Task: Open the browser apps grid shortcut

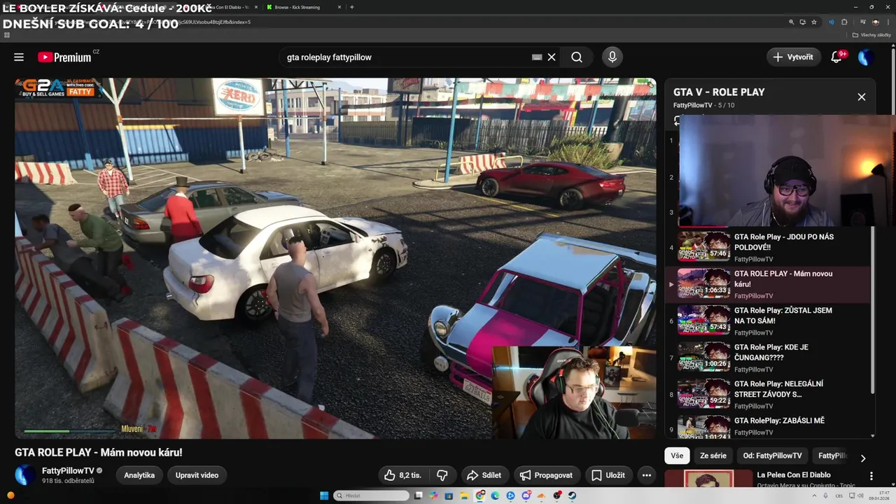Action: pyautogui.click(x=7, y=35)
